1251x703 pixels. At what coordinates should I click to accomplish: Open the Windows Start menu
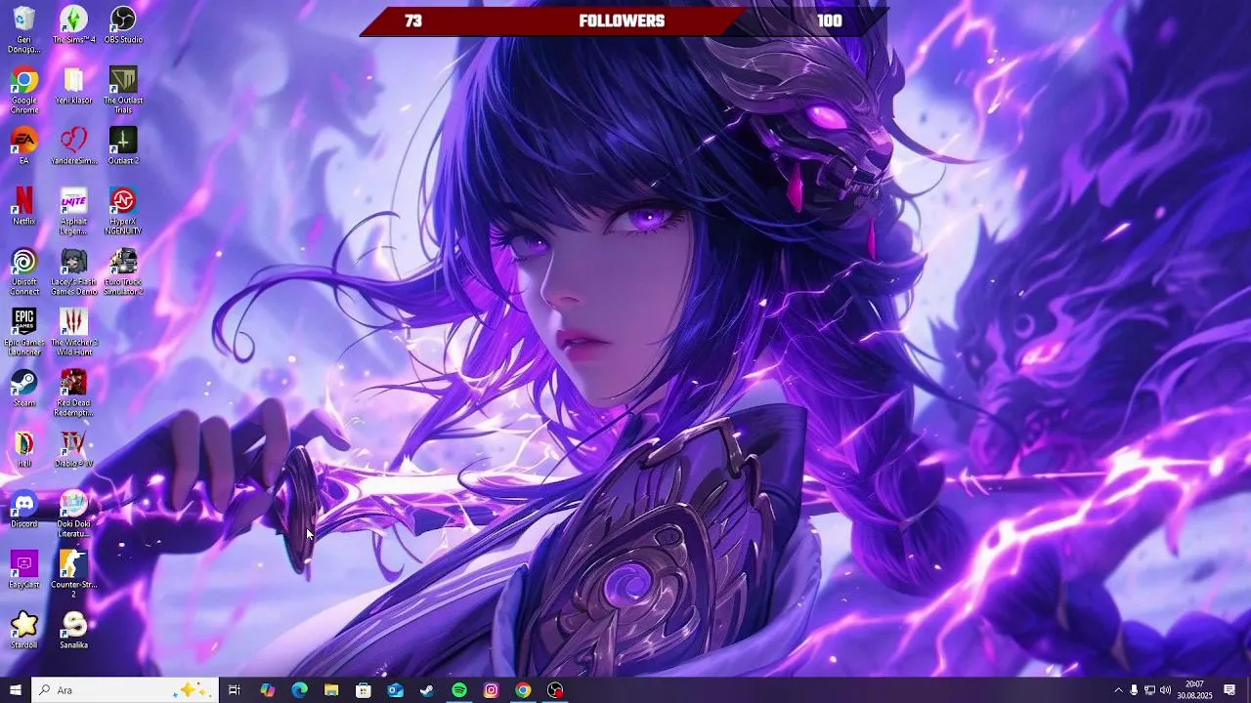click(16, 690)
